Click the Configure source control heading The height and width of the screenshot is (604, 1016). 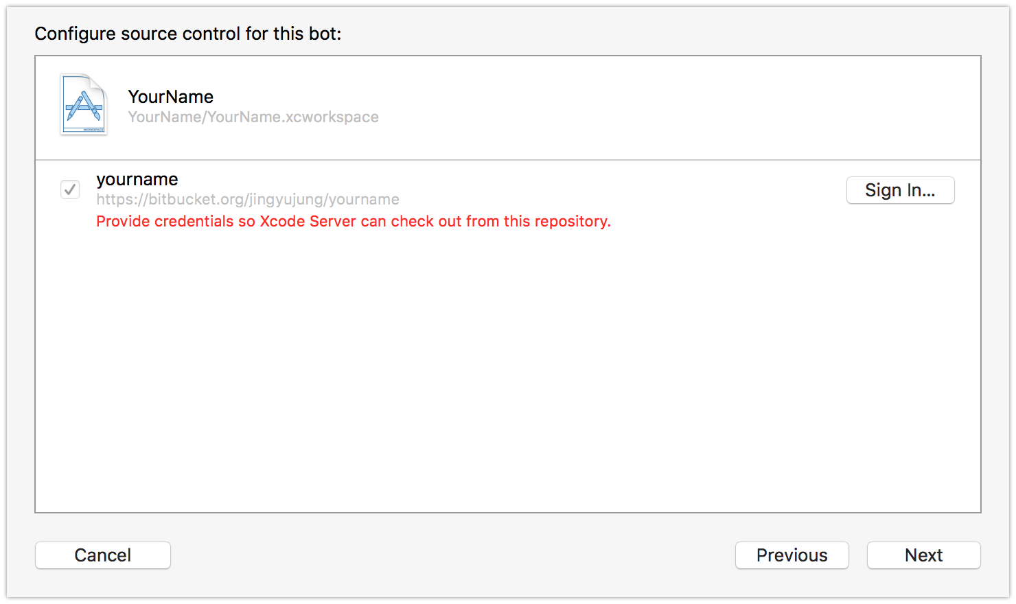click(x=188, y=34)
